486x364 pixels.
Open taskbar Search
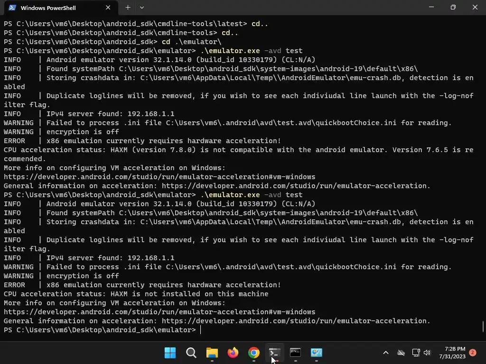[191, 353]
